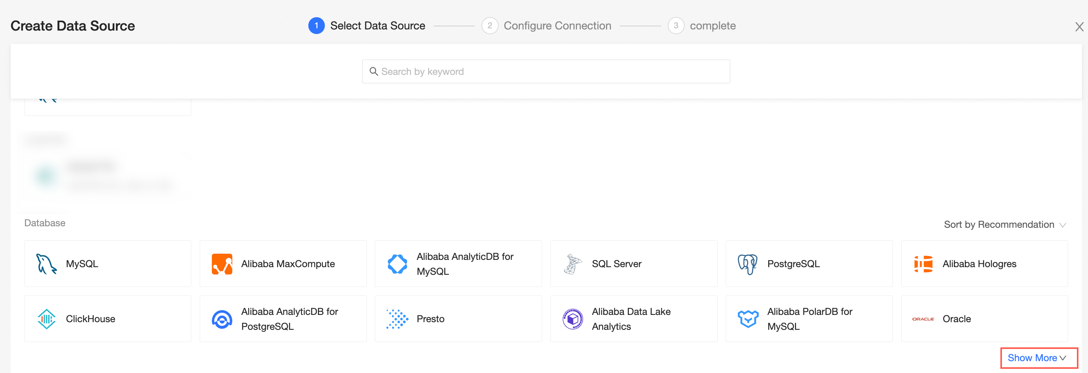Choose the MySQL data source label

pyautogui.click(x=82, y=264)
